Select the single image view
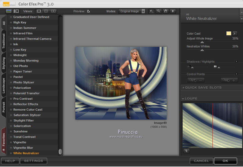The width and height of the screenshot is (243, 167). (39, 11)
